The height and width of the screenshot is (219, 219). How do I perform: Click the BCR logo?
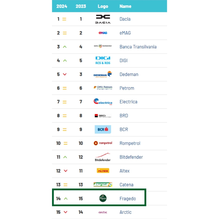103,129
